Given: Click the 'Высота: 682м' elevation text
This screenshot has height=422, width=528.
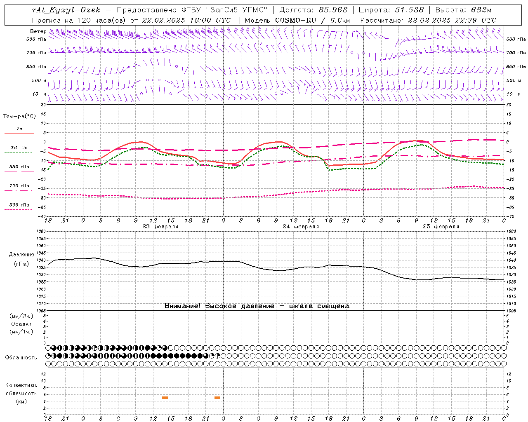Looking at the screenshot, I should coord(463,10).
